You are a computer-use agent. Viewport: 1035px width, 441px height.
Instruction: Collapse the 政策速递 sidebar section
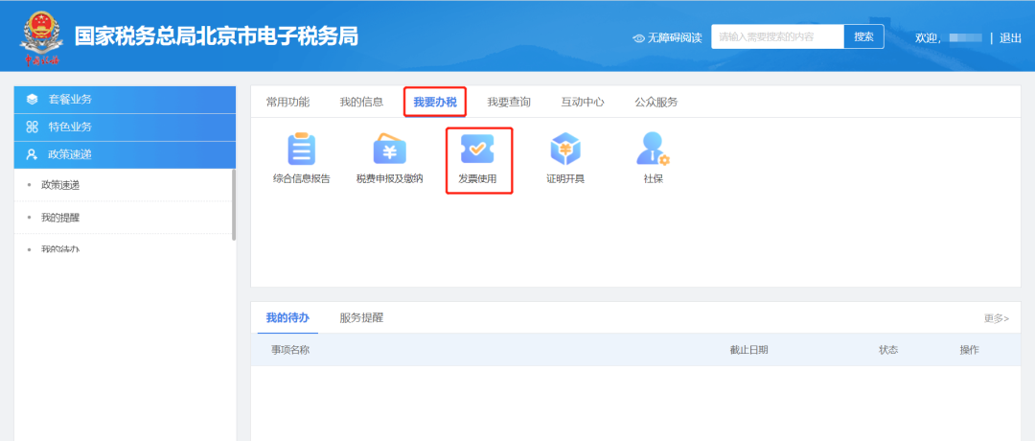click(x=125, y=154)
